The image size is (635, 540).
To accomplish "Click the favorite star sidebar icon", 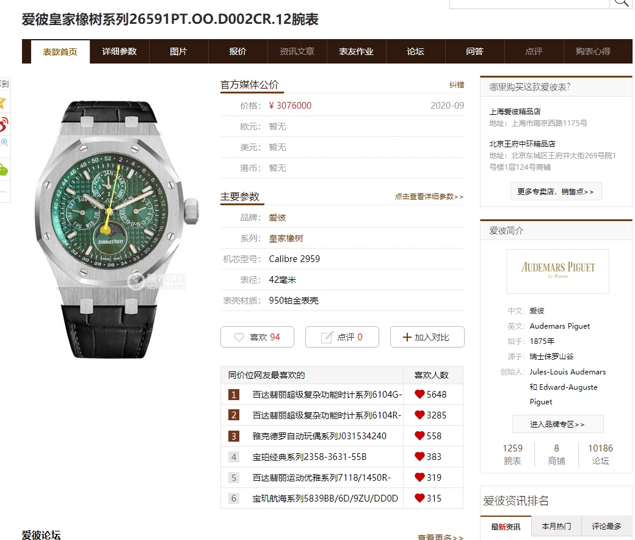I will (3, 103).
